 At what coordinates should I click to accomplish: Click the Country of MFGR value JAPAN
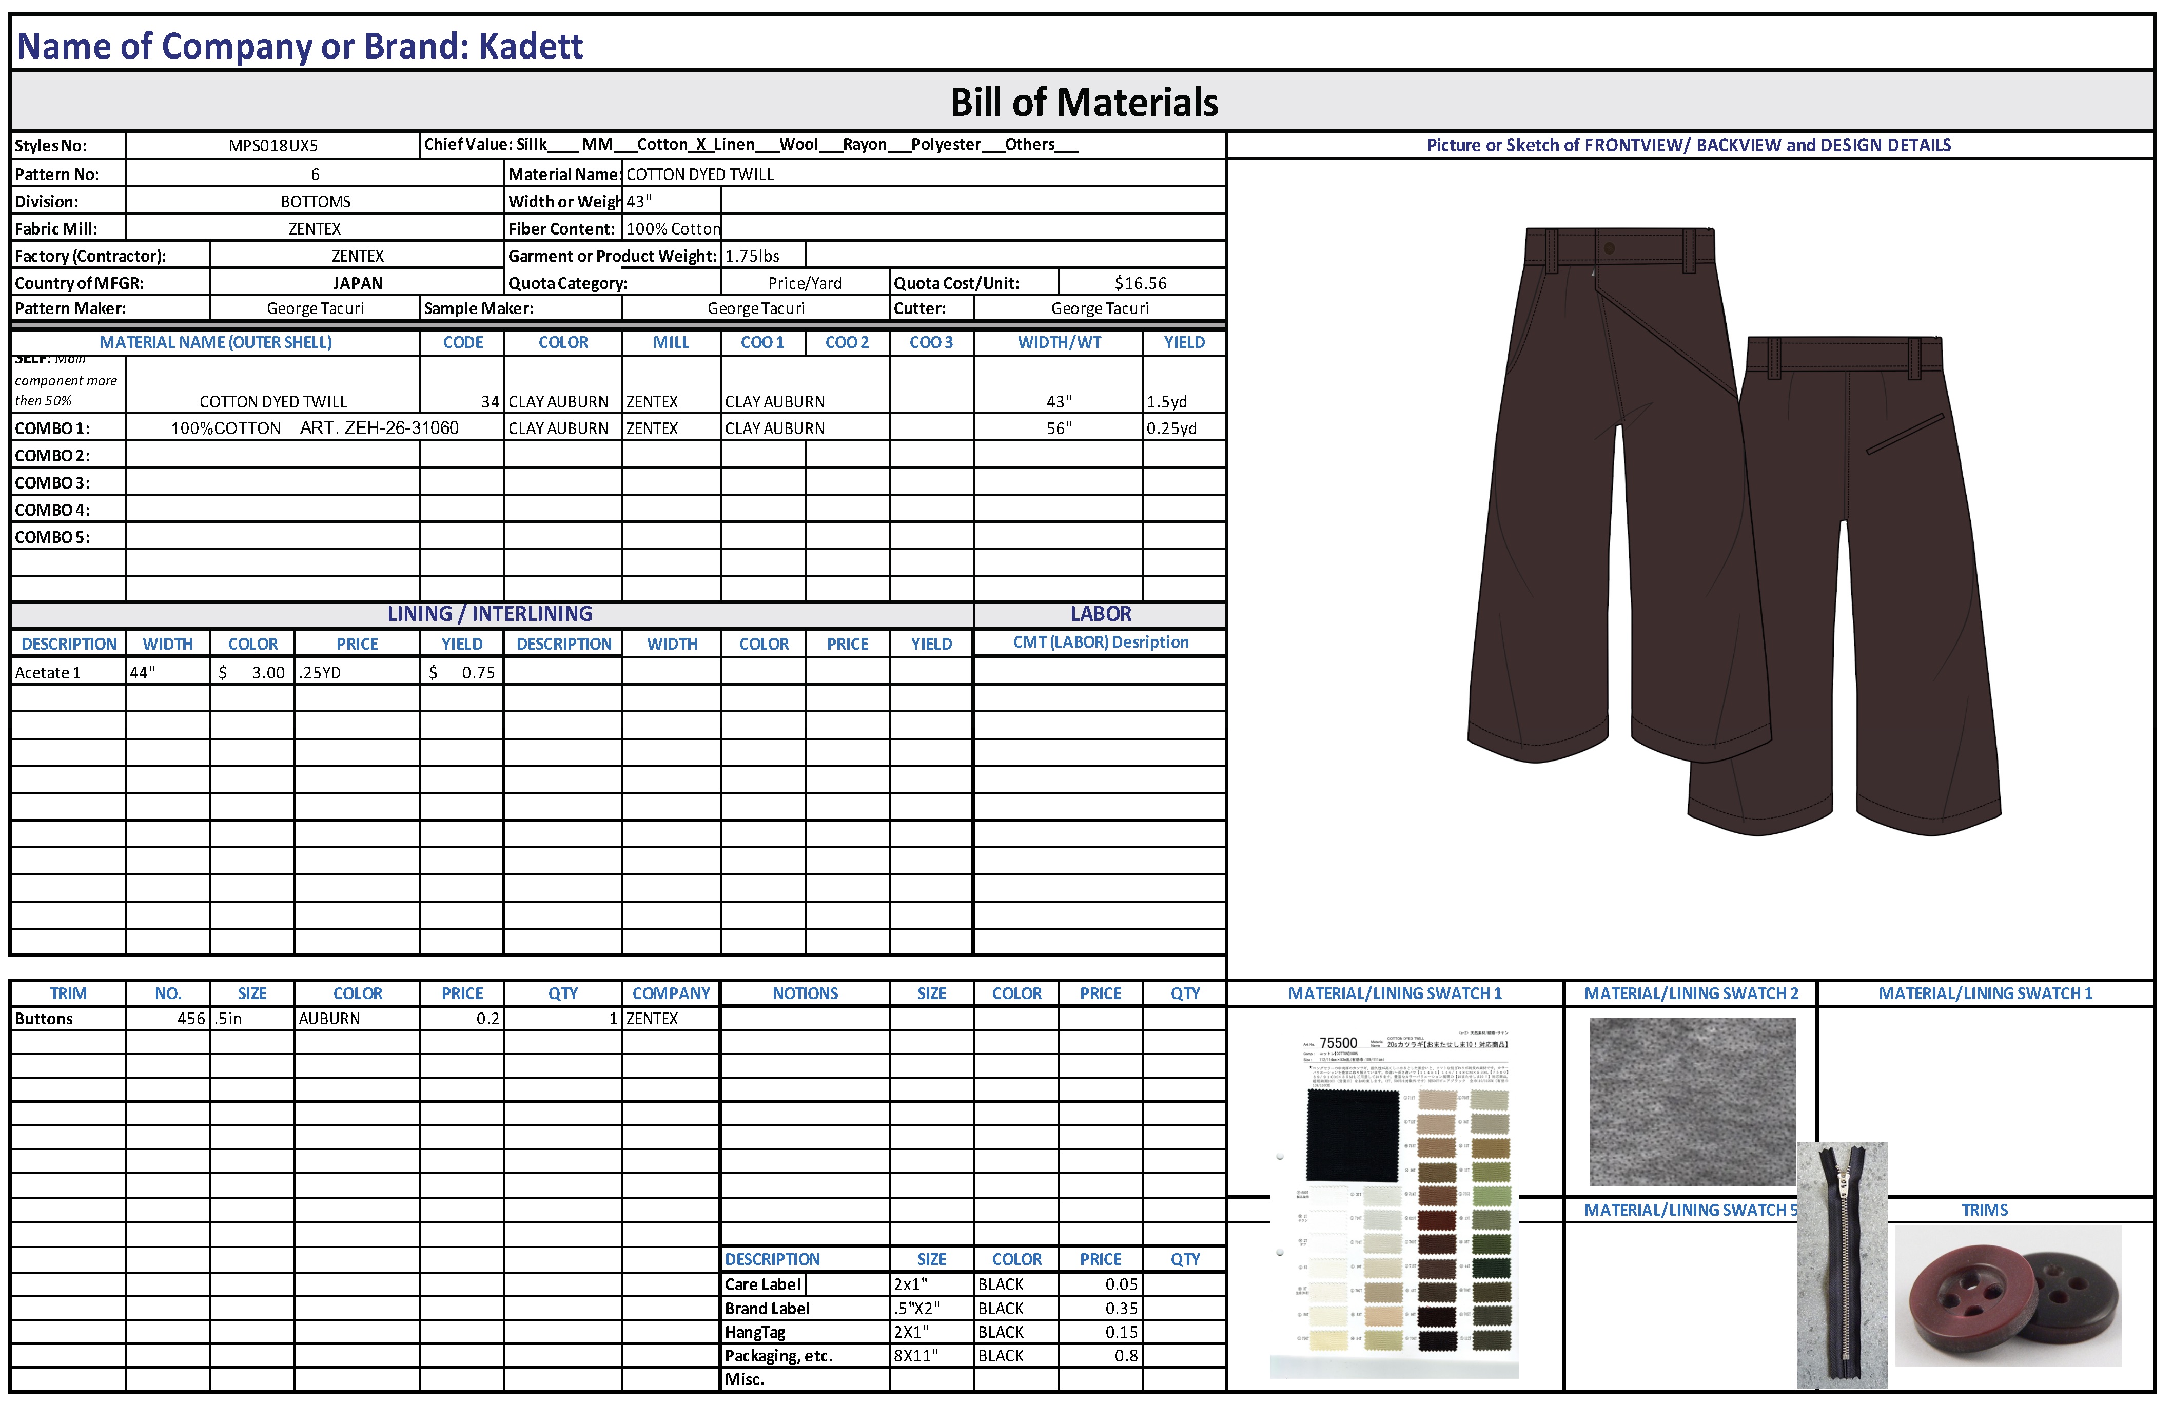click(357, 283)
